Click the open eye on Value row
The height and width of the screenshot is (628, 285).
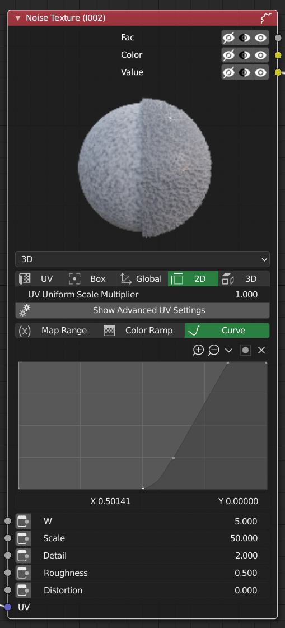[260, 72]
